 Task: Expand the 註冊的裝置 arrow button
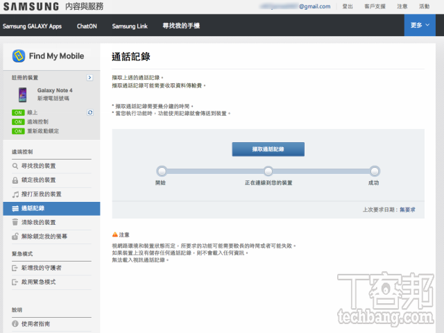[89, 78]
